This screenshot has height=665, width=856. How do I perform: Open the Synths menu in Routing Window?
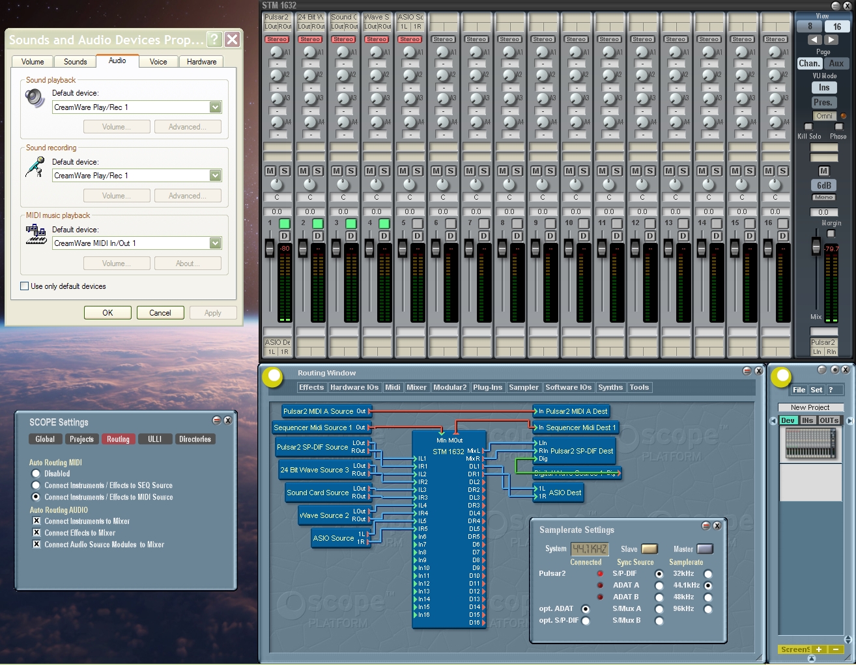coord(610,387)
